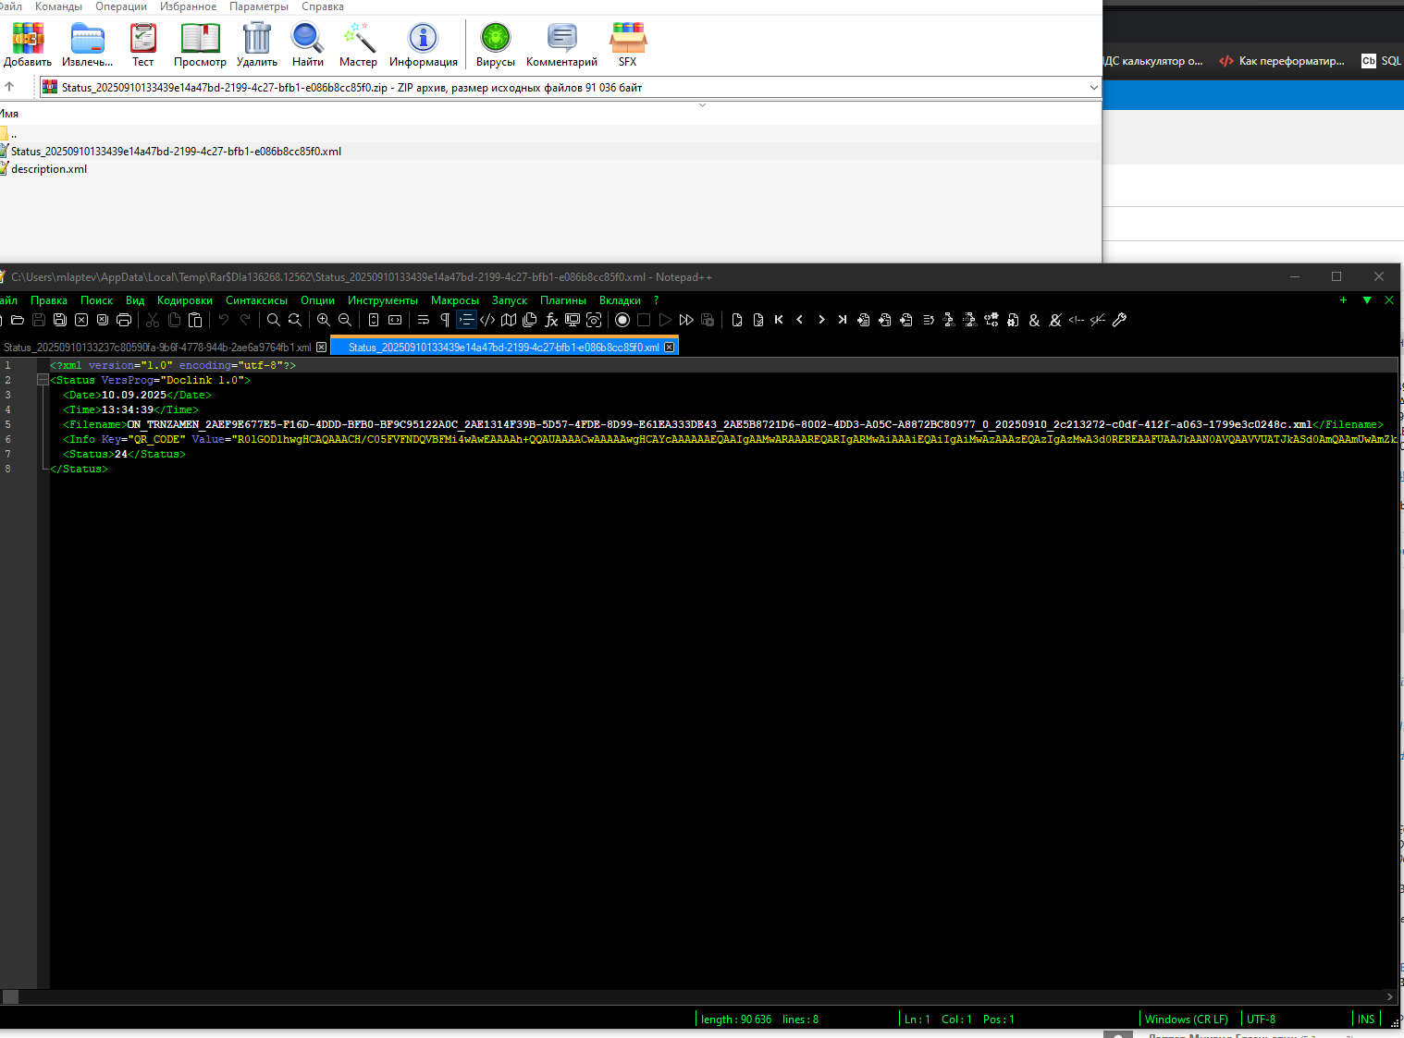The height and width of the screenshot is (1038, 1404).
Task: Click horizontal scrollbar right arrow
Action: (x=1389, y=996)
